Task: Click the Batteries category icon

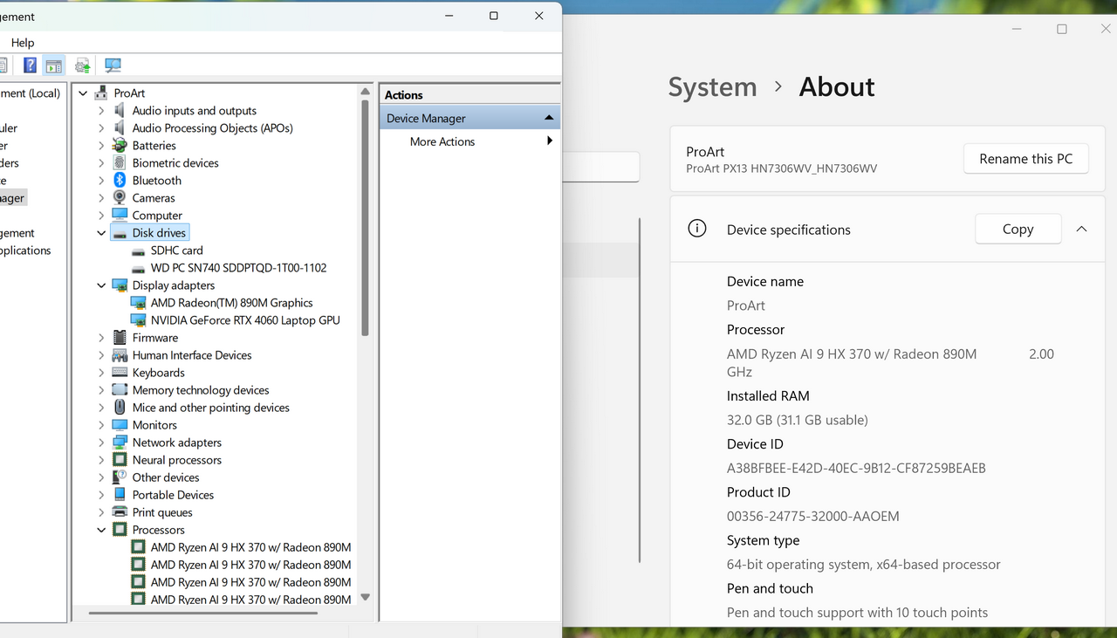Action: click(120, 146)
